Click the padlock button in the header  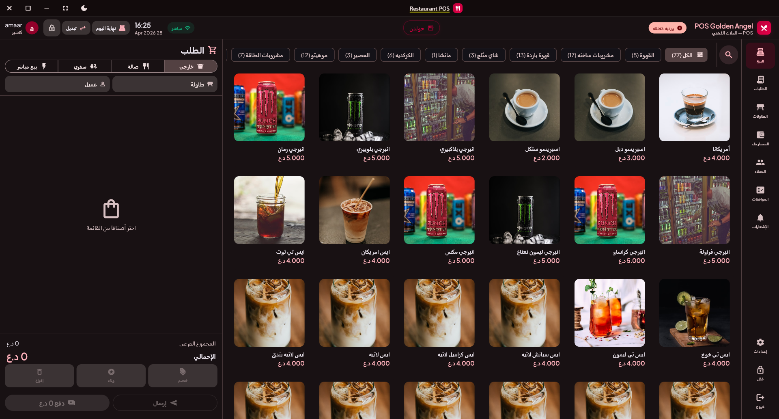52,28
